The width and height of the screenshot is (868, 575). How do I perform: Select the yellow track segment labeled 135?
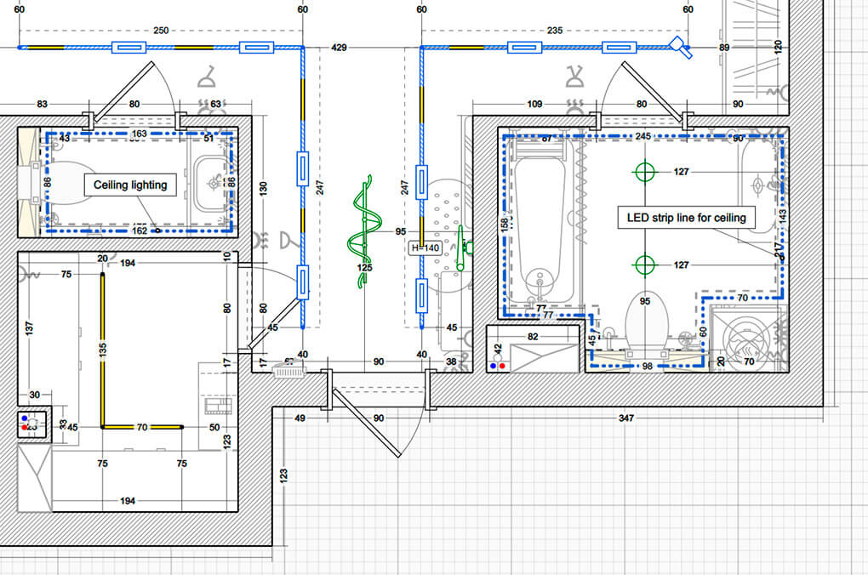103,350
